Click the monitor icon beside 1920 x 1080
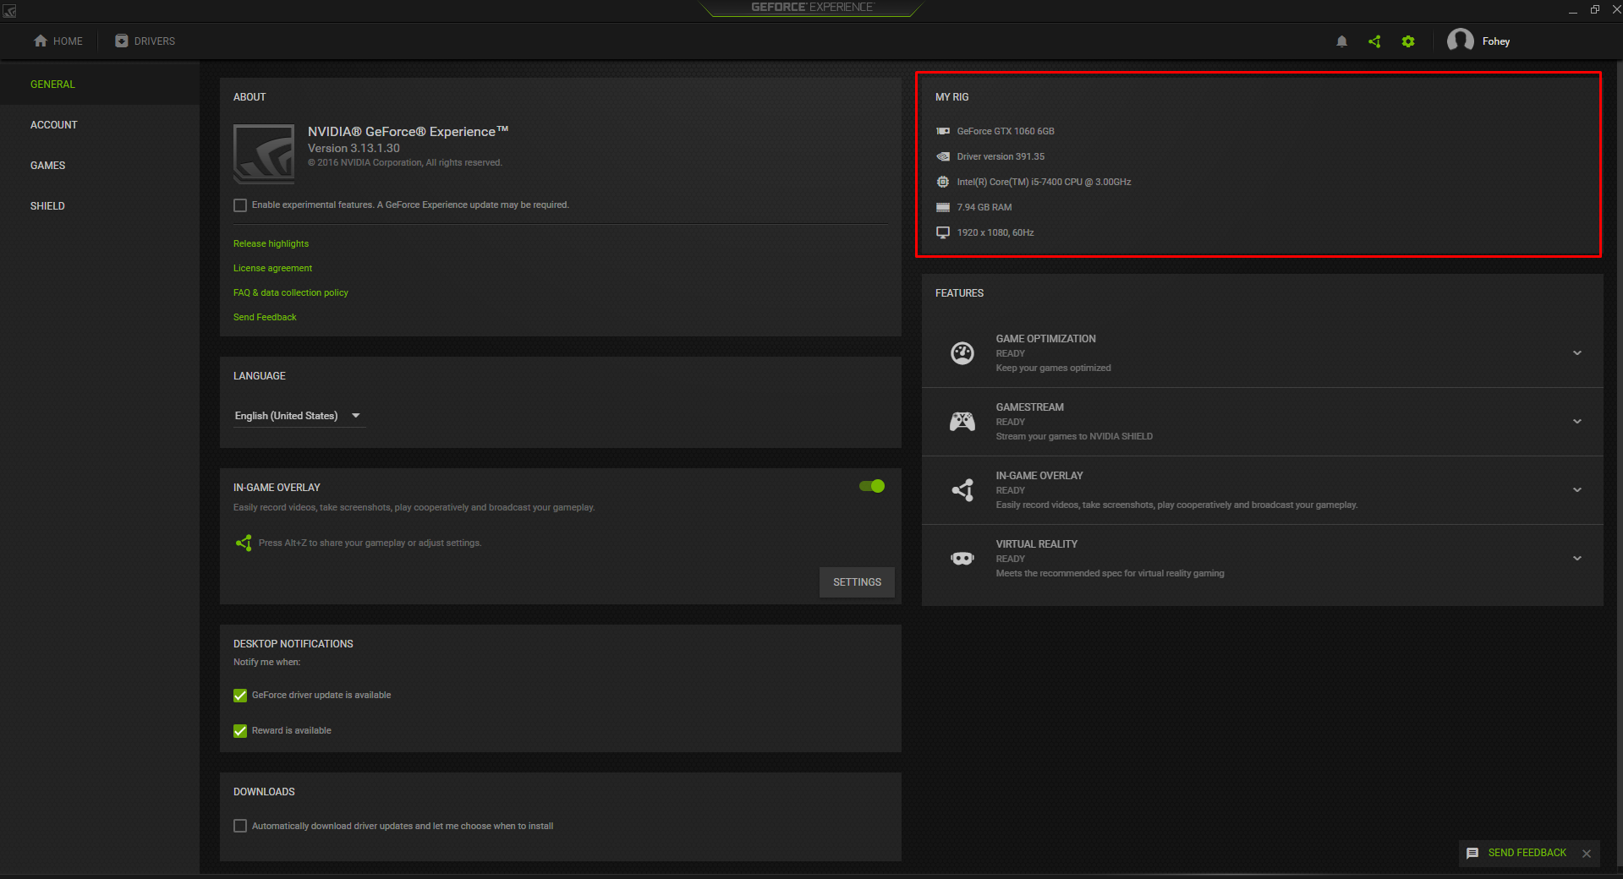 click(943, 232)
